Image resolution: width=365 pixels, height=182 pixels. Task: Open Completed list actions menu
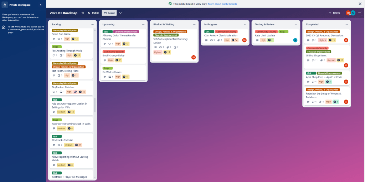347,24
